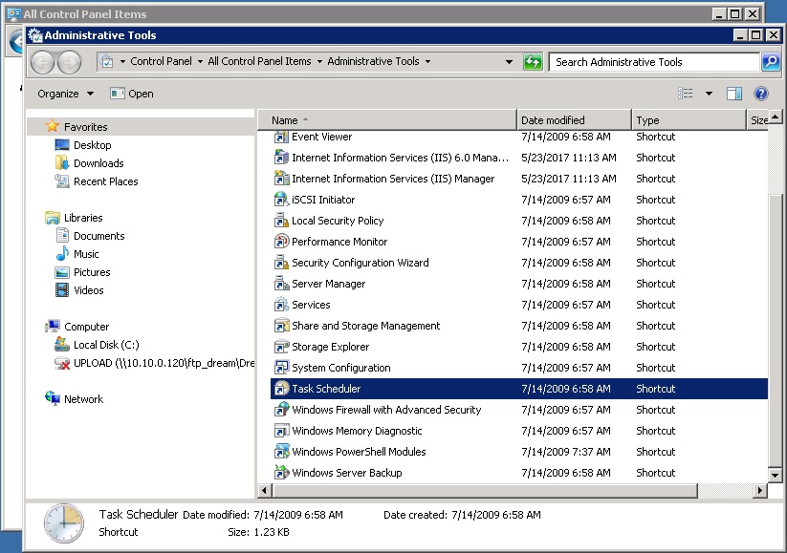
Task: Click the iSCSI Initiator icon
Action: click(281, 200)
